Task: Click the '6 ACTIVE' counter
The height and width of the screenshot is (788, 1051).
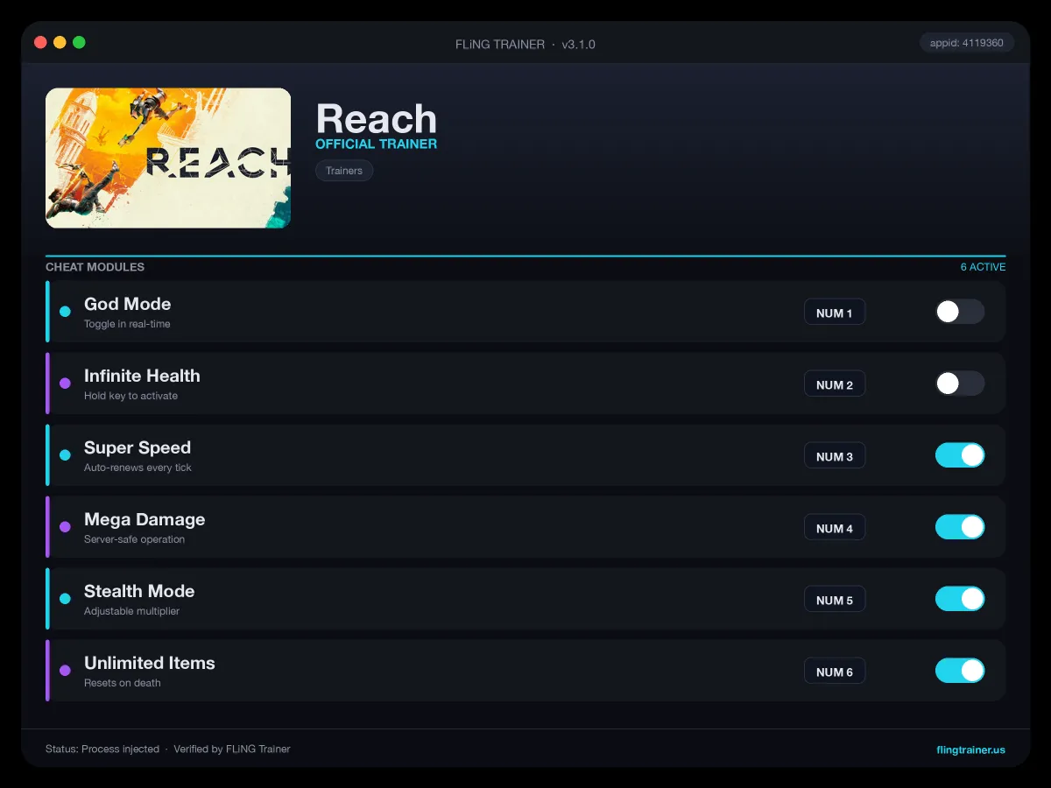Action: [x=983, y=267]
